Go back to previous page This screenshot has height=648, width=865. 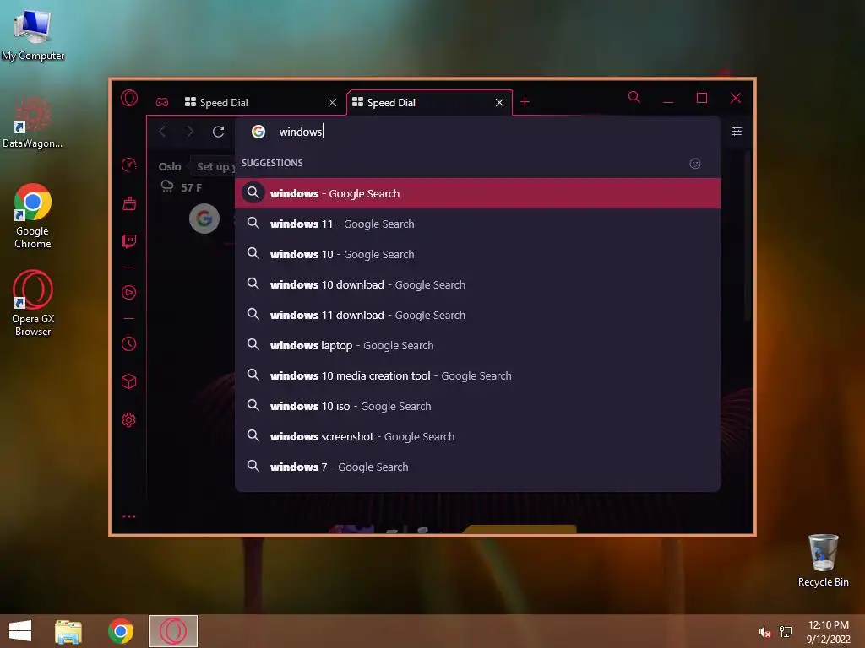click(162, 132)
